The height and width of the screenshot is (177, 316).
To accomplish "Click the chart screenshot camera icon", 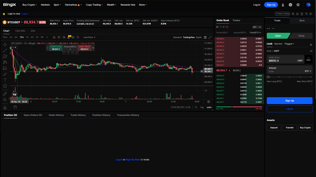I will (x=73, y=37).
